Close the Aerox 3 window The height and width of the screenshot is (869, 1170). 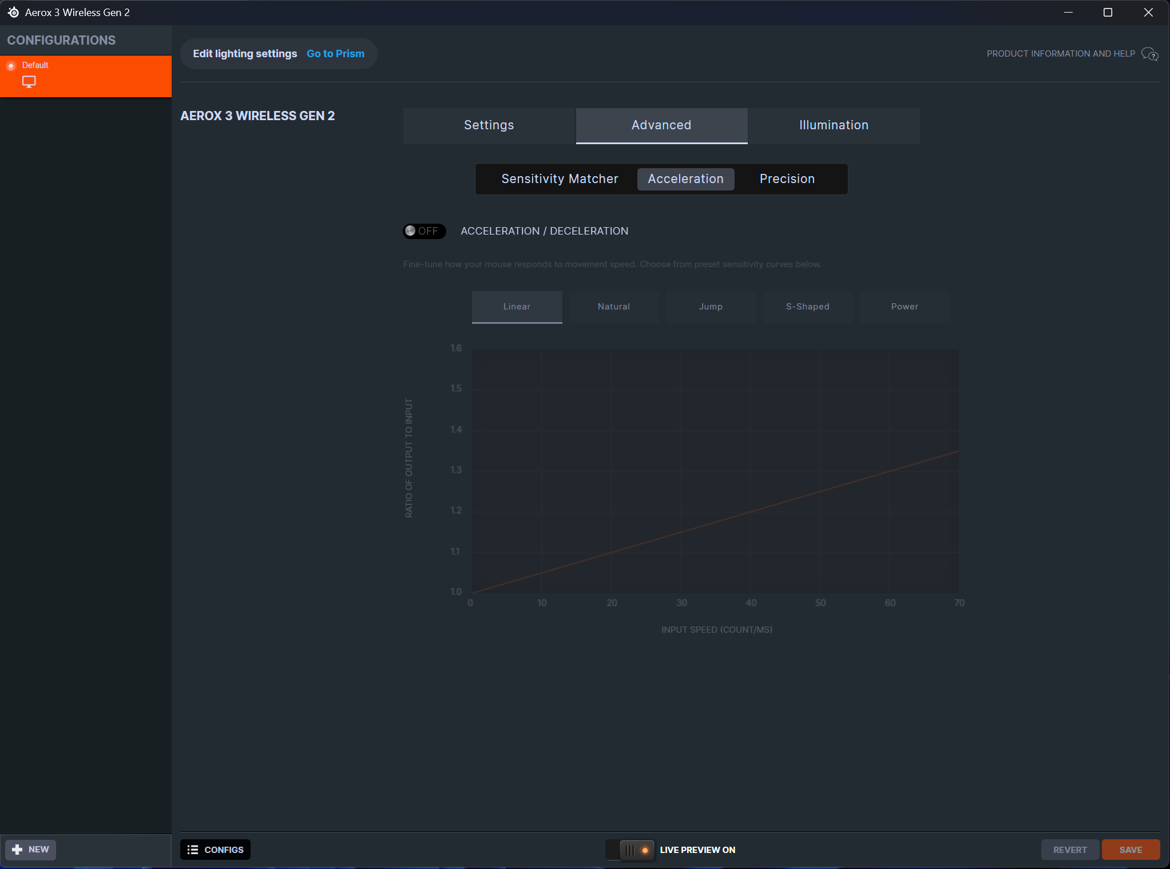pos(1148,12)
